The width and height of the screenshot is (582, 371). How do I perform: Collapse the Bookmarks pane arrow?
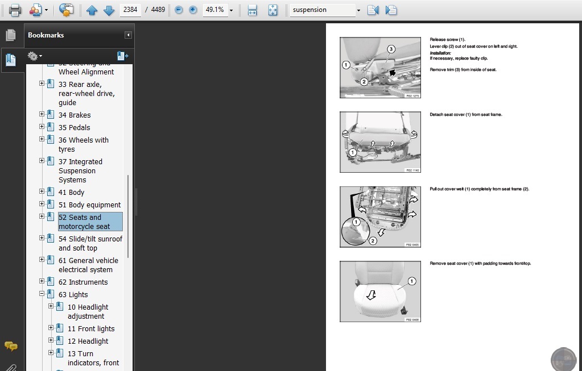(128, 35)
